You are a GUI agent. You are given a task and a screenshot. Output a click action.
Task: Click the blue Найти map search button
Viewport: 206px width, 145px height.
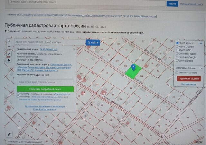[93, 43]
